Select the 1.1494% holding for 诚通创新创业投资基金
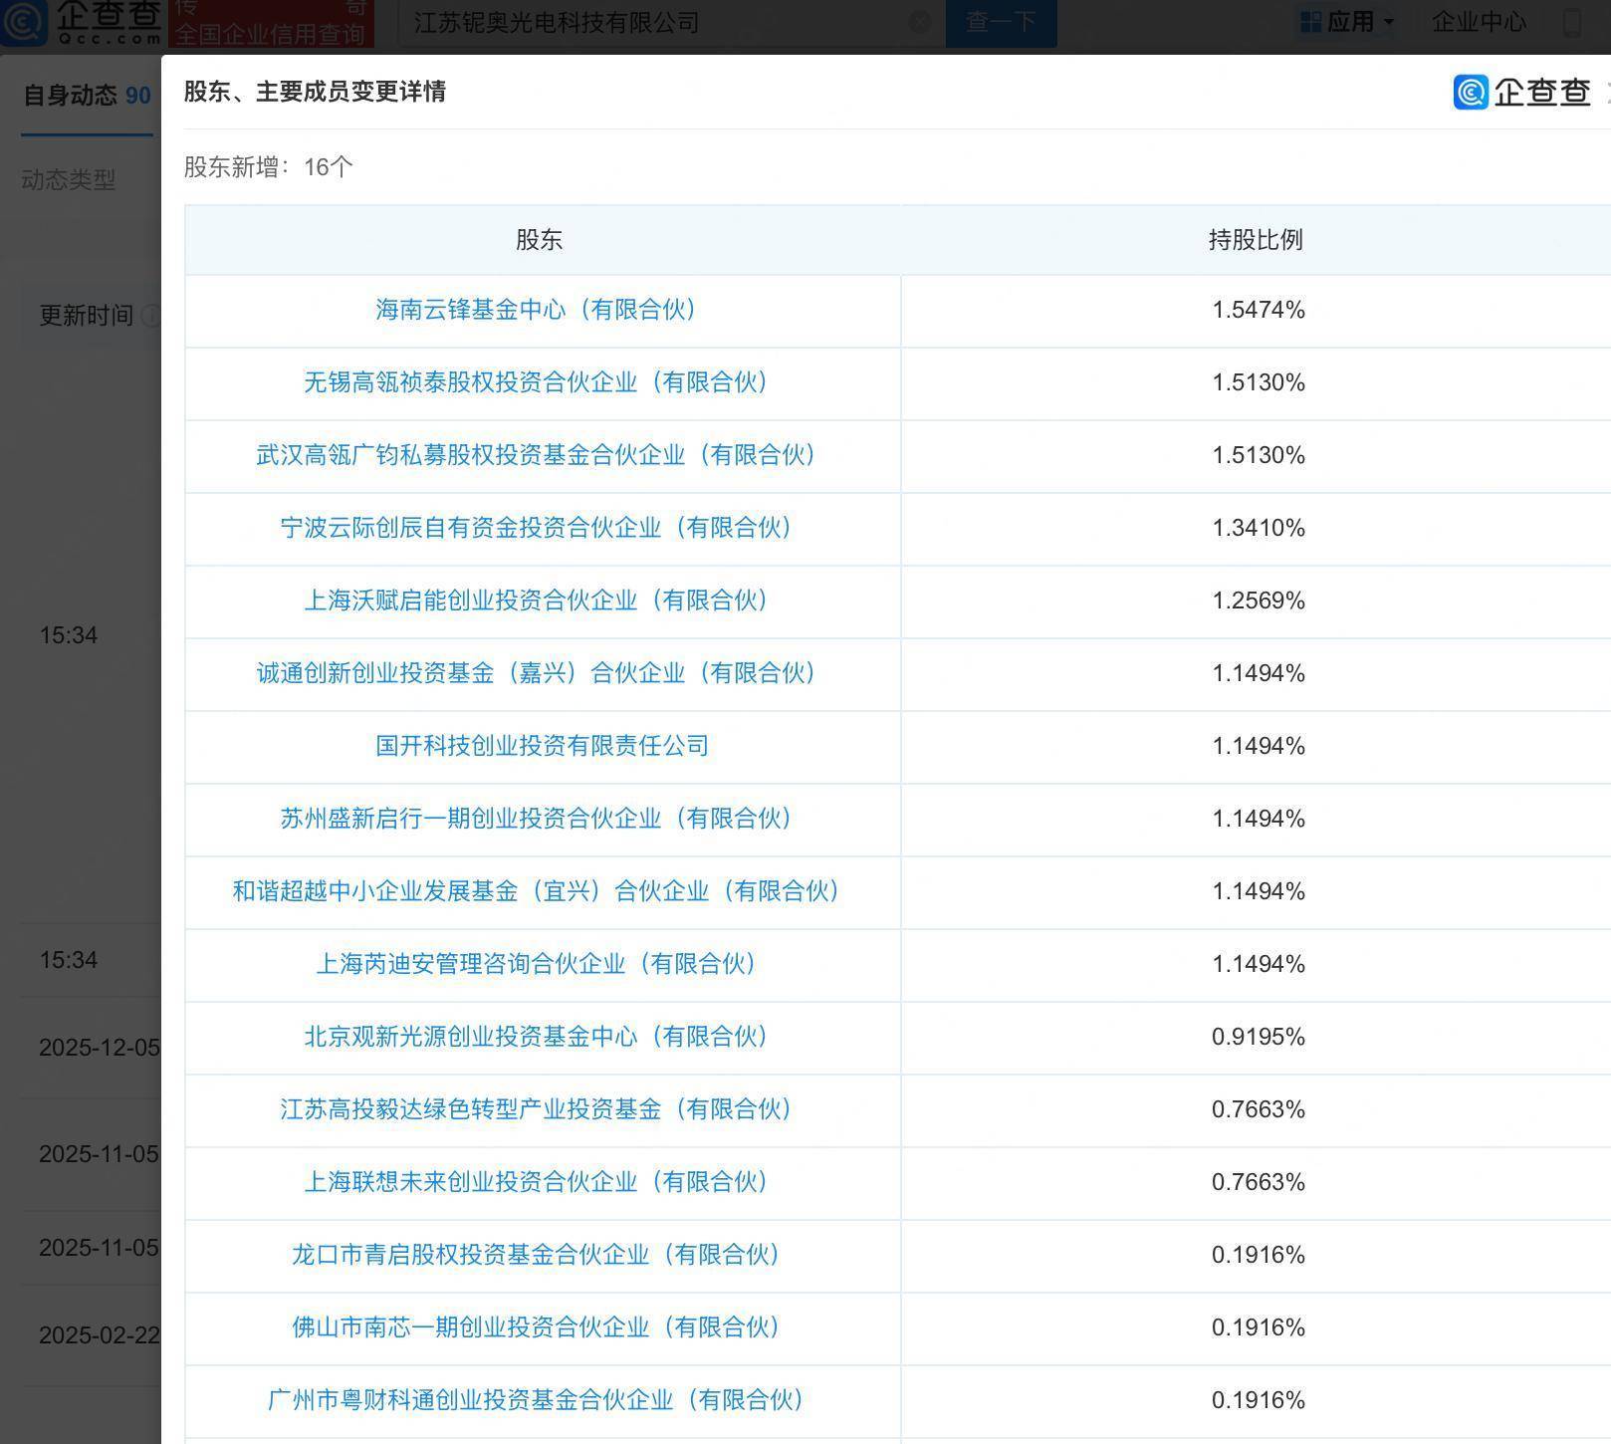The image size is (1611, 1444). [1259, 673]
